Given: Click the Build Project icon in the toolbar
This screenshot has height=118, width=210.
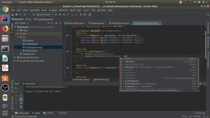Looking at the screenshot, I should [34, 14].
